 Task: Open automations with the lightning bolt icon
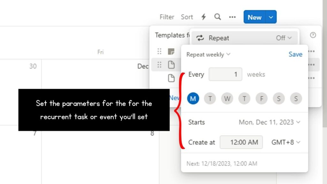pos(203,17)
